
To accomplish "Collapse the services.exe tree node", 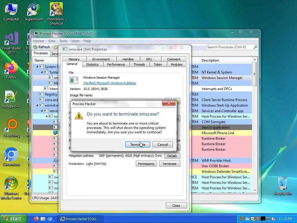I will (x=42, y=111).
